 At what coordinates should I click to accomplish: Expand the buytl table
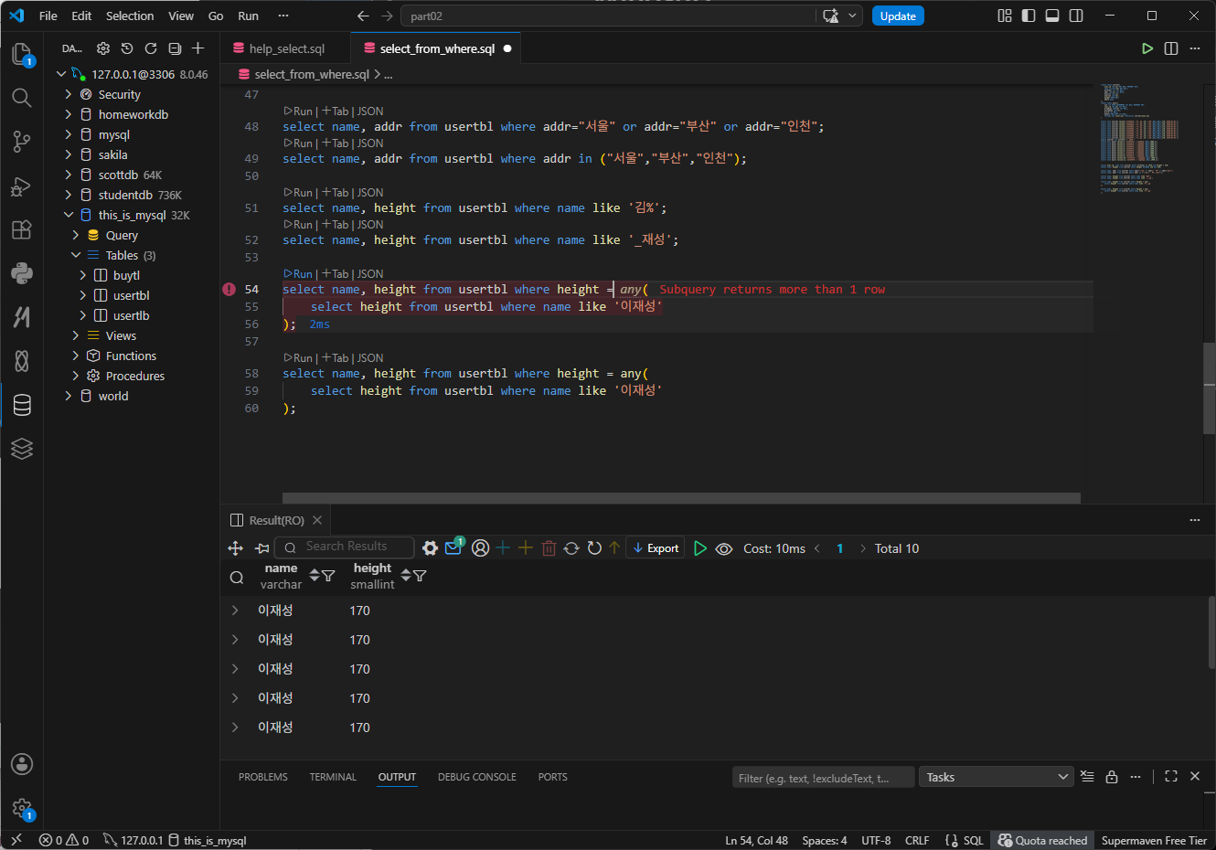click(x=83, y=275)
